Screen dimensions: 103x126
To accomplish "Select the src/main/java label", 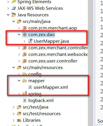I will (37, 21).
